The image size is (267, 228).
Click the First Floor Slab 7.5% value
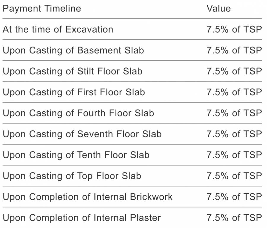pyautogui.click(x=234, y=92)
